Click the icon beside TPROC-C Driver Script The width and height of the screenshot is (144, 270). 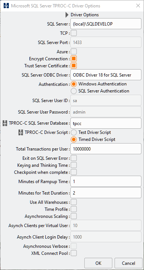21,132
